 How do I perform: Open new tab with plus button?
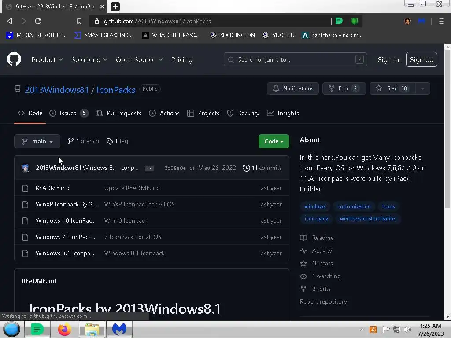pyautogui.click(x=115, y=6)
